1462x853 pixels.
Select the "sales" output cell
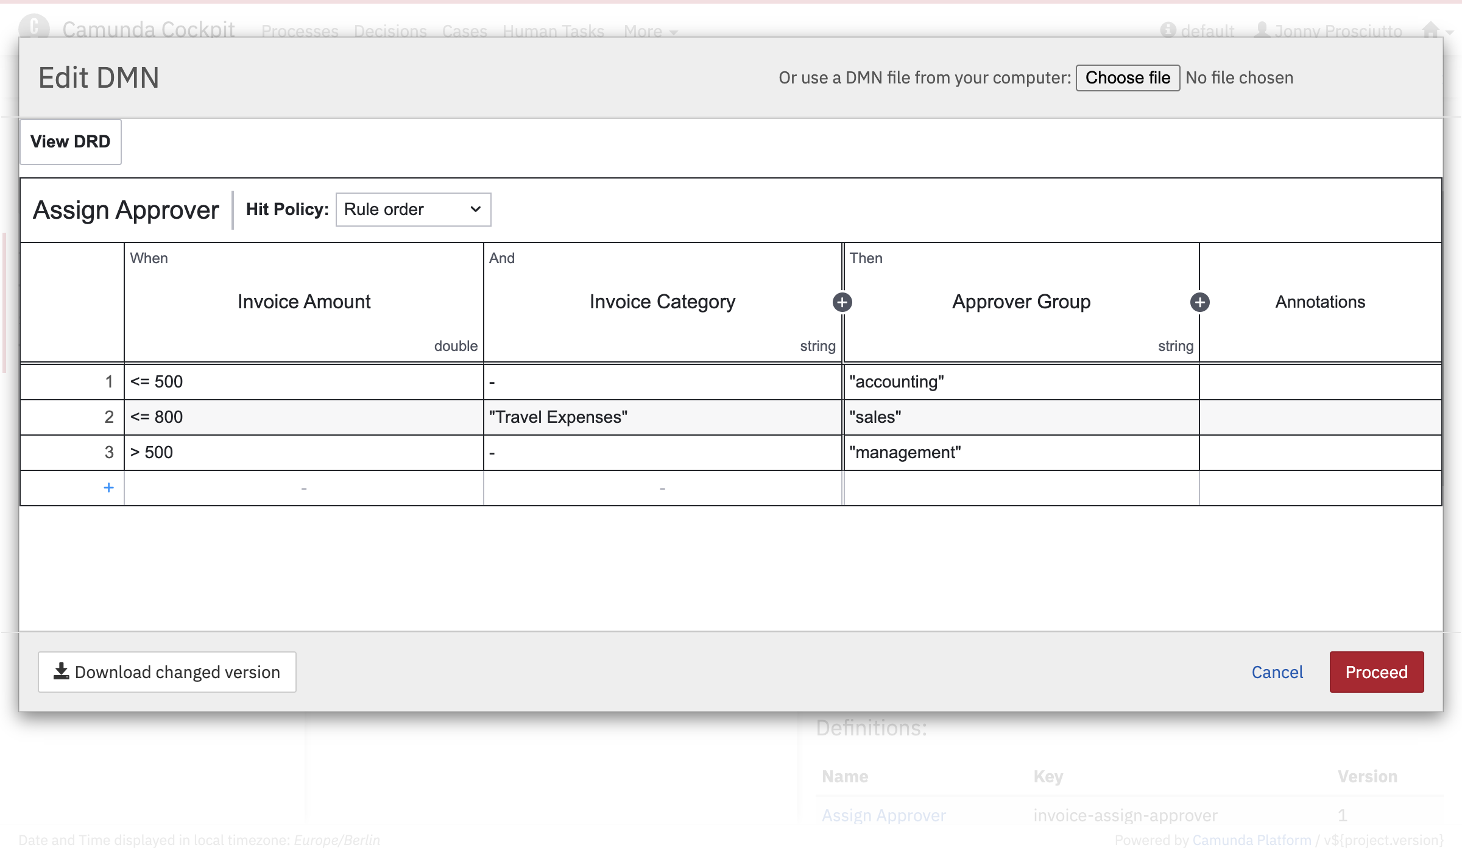[1022, 417]
